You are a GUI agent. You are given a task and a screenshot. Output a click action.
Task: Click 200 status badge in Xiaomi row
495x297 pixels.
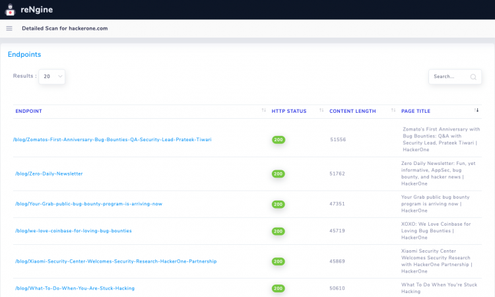pyautogui.click(x=278, y=261)
